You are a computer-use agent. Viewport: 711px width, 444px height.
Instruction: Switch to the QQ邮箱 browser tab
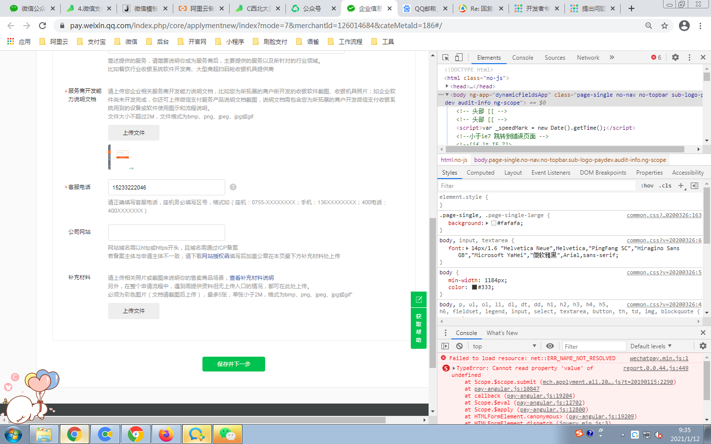tap(425, 8)
